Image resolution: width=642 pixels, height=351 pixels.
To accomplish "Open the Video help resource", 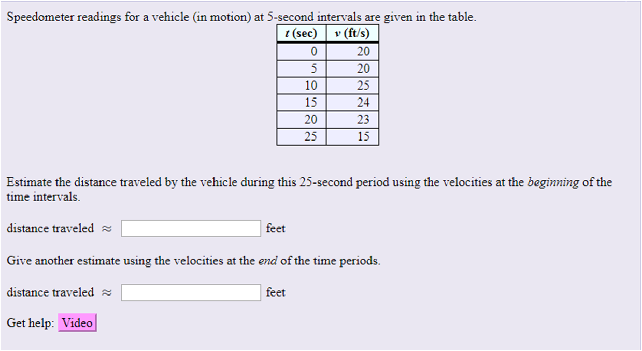I will [x=77, y=322].
